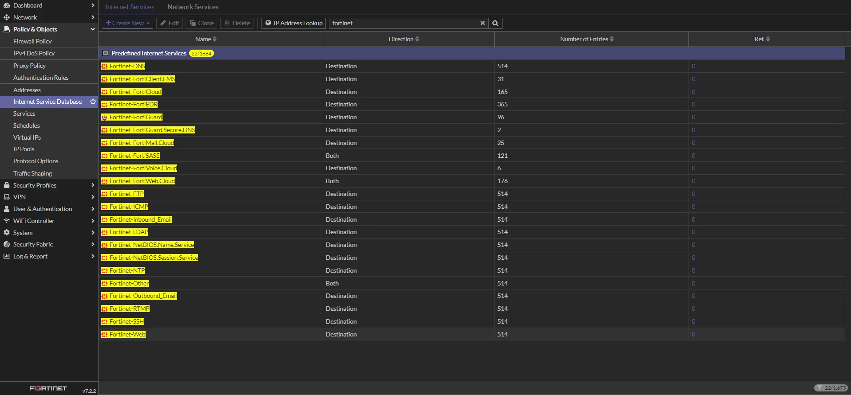
Task: Click the User & Authentication person icon
Action: click(7, 209)
